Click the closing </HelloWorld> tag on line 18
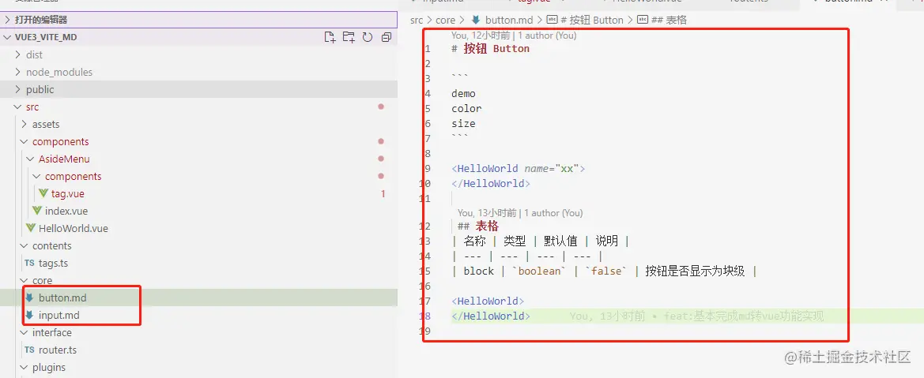 [490, 316]
